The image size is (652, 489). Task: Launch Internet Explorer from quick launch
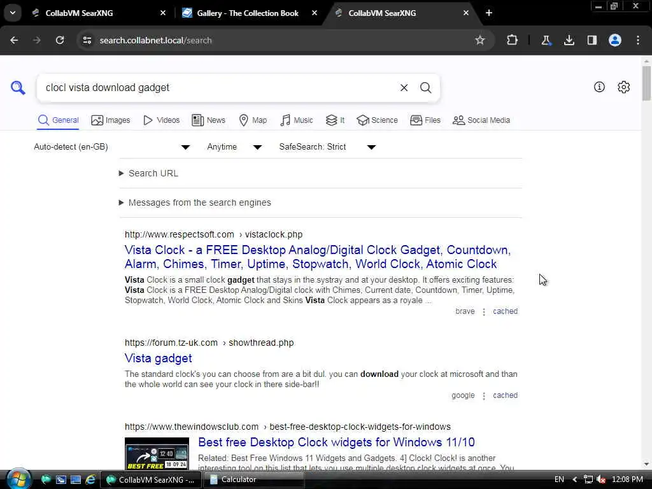click(x=90, y=479)
